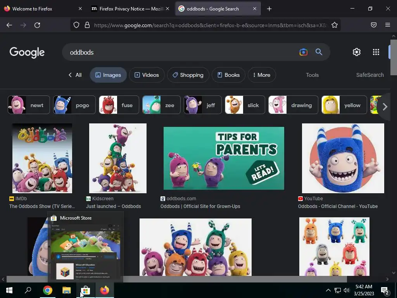Filter images by zee chip
397x298 pixels.
161,105
